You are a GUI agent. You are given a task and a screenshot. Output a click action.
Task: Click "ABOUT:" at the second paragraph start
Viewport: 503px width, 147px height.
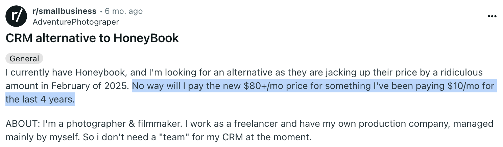(x=22, y=124)
